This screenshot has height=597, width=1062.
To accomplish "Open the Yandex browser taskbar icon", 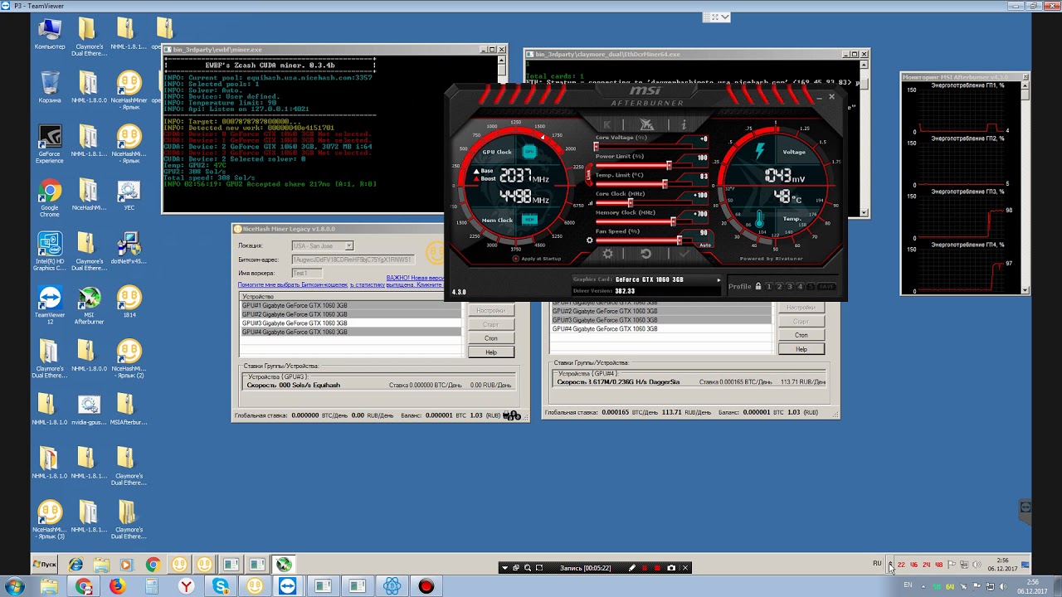I will (x=187, y=586).
